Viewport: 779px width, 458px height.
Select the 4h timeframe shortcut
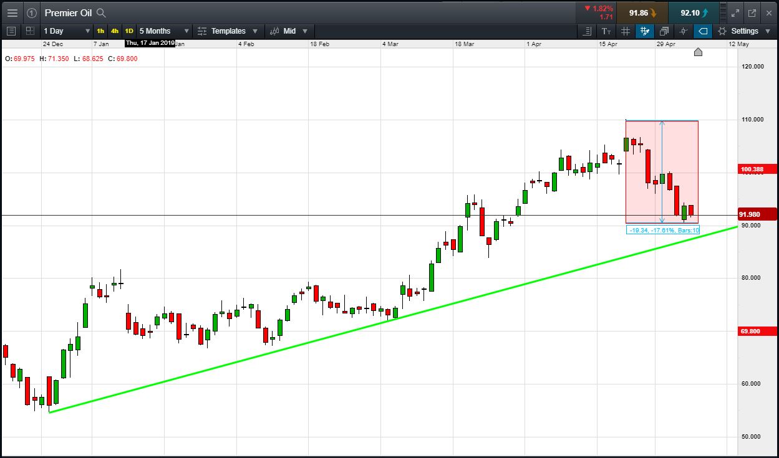(115, 31)
